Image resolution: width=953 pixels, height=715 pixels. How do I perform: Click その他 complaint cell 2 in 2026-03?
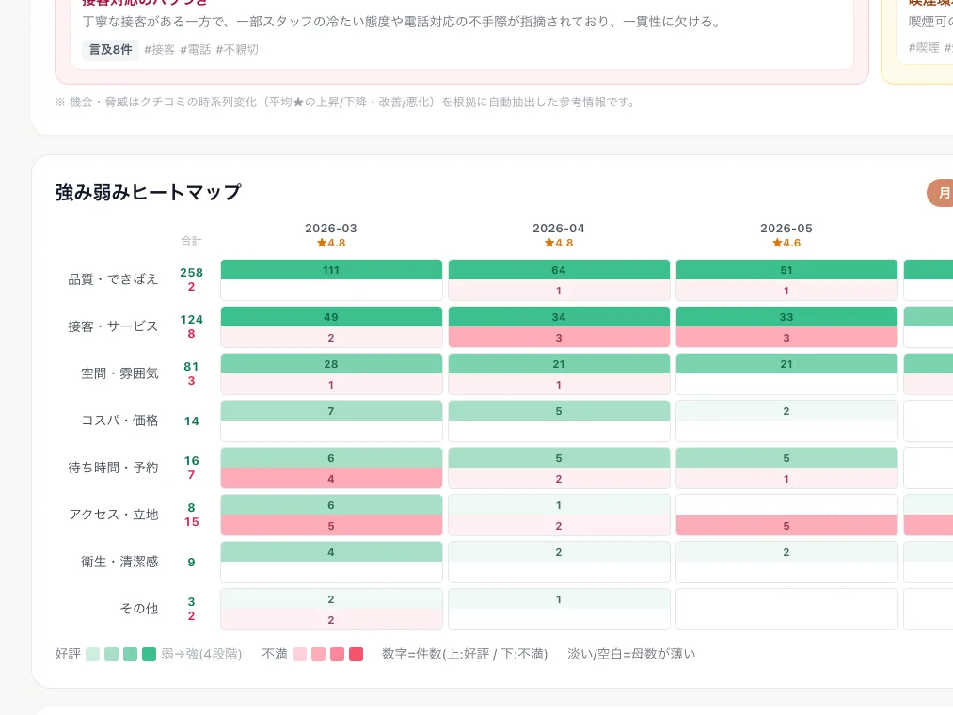click(x=331, y=620)
